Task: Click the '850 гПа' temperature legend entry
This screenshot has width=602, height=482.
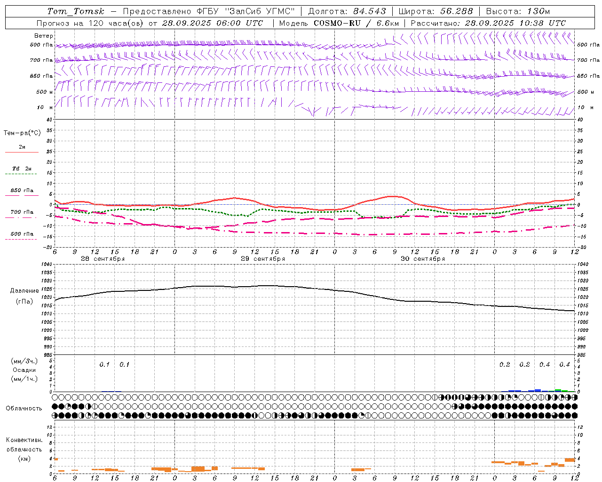Action: click(22, 191)
